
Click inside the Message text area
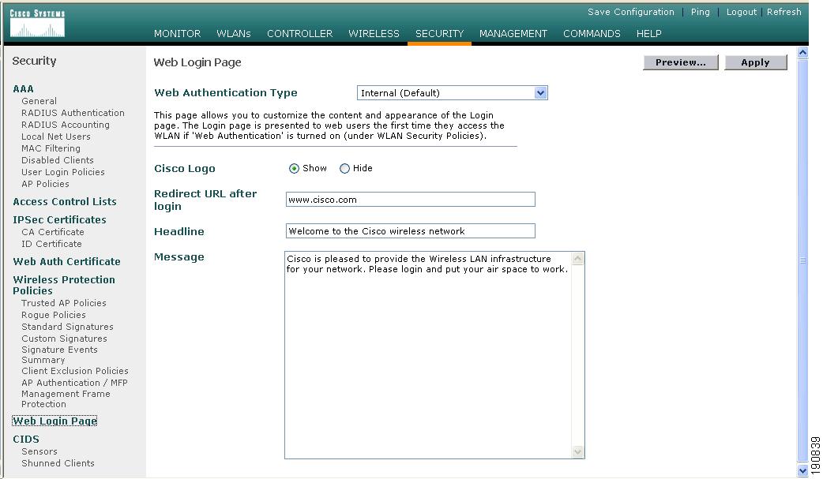(428, 355)
